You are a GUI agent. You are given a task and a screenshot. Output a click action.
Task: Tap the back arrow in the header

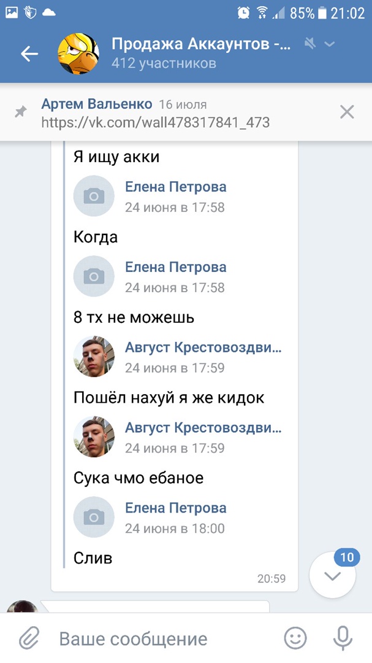[x=29, y=54]
